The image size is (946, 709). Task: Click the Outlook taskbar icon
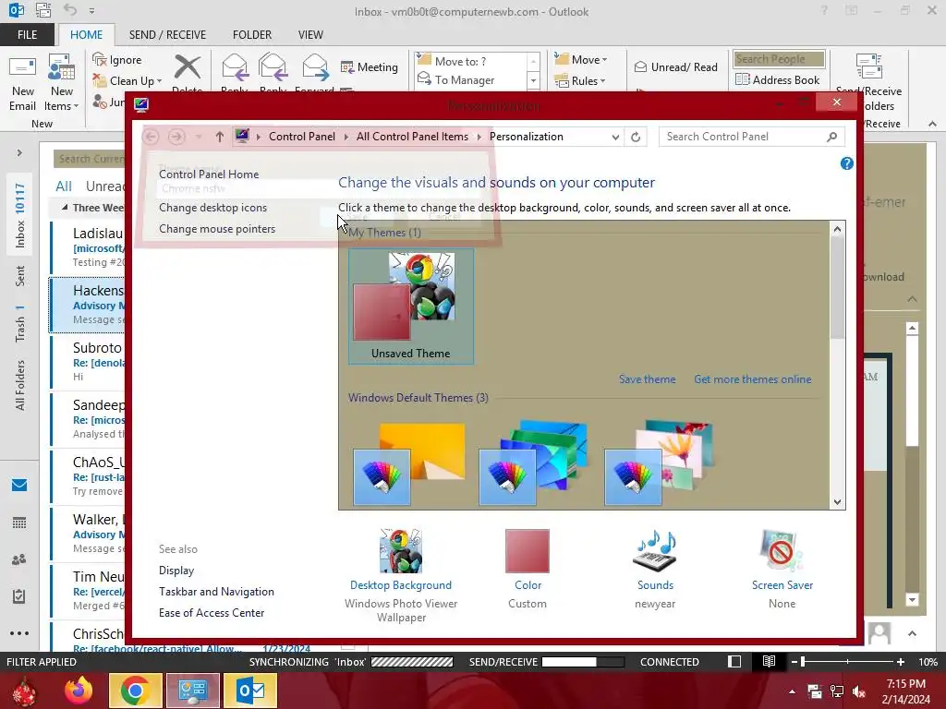coord(250,691)
